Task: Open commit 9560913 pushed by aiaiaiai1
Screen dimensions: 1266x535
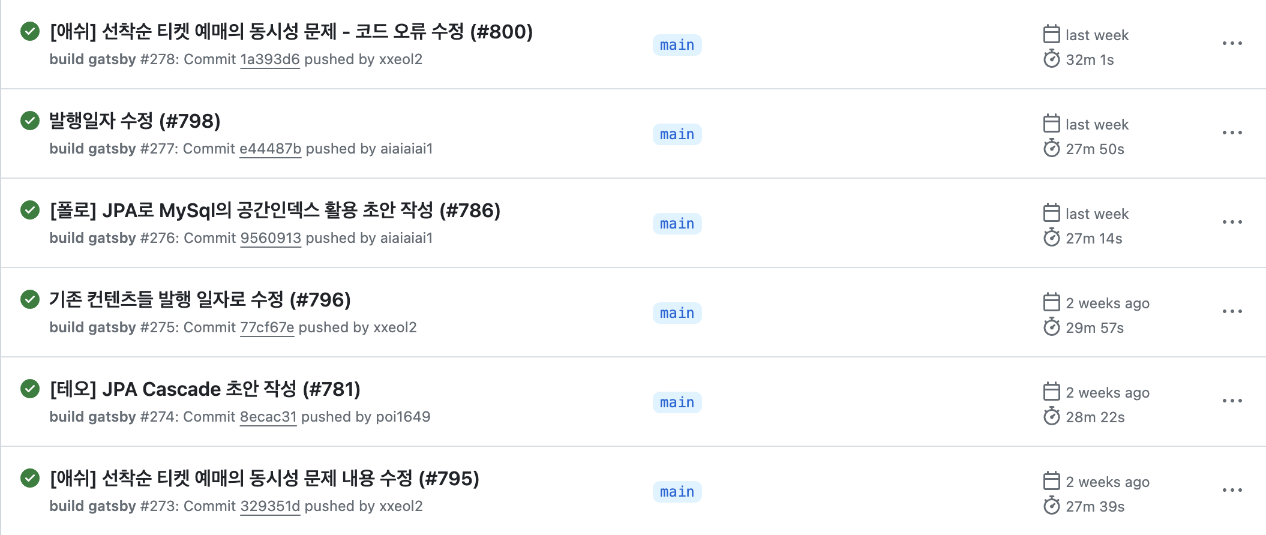Action: [x=271, y=238]
